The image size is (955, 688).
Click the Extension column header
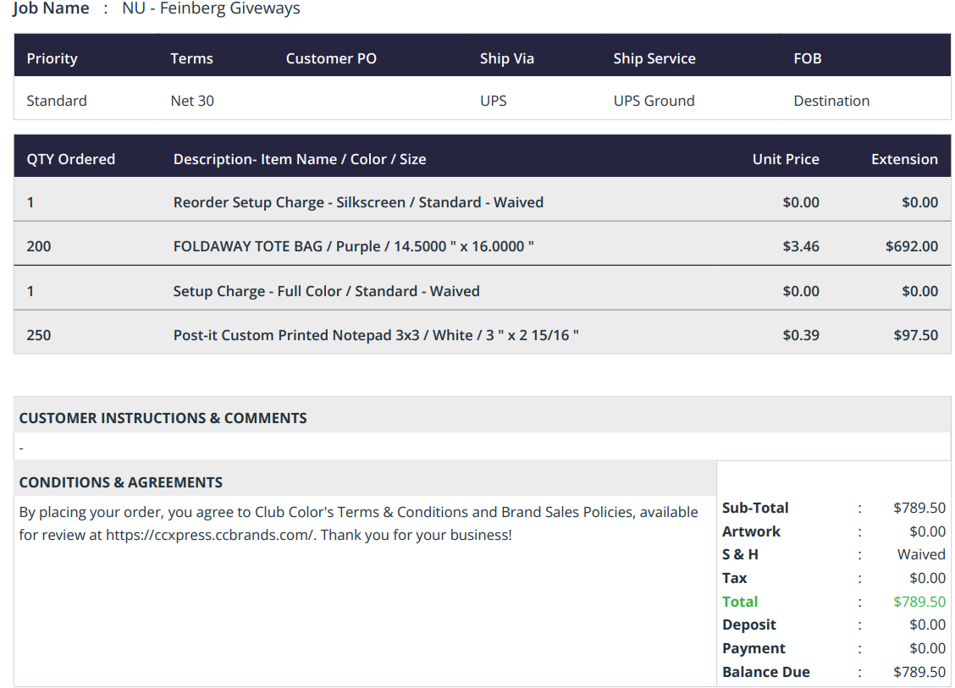pyautogui.click(x=904, y=159)
